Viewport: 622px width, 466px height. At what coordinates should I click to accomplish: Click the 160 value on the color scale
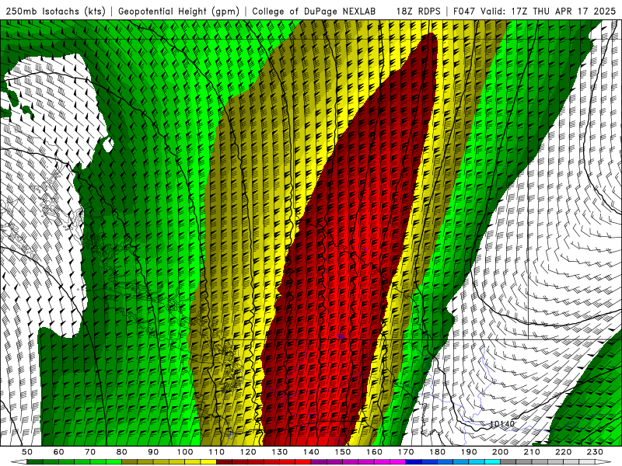(375, 452)
